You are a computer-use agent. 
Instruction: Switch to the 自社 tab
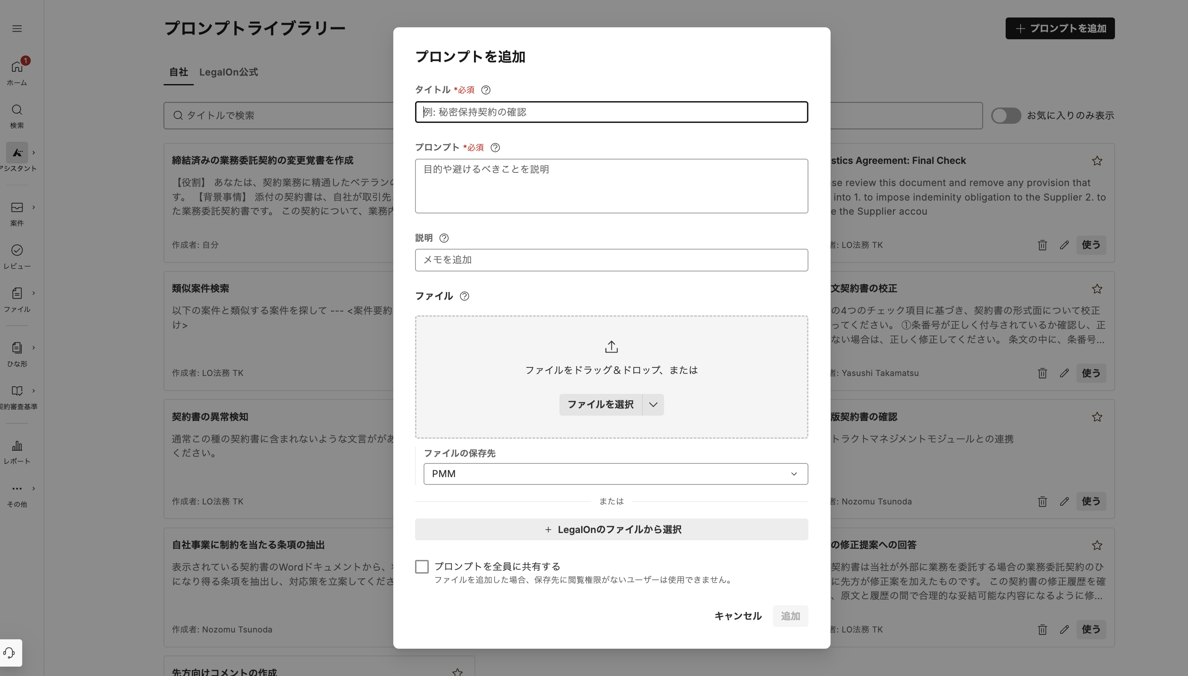[x=178, y=73]
